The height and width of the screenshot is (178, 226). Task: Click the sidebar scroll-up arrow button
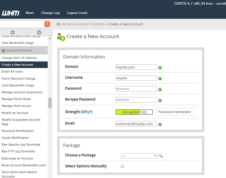(x=13, y=32)
